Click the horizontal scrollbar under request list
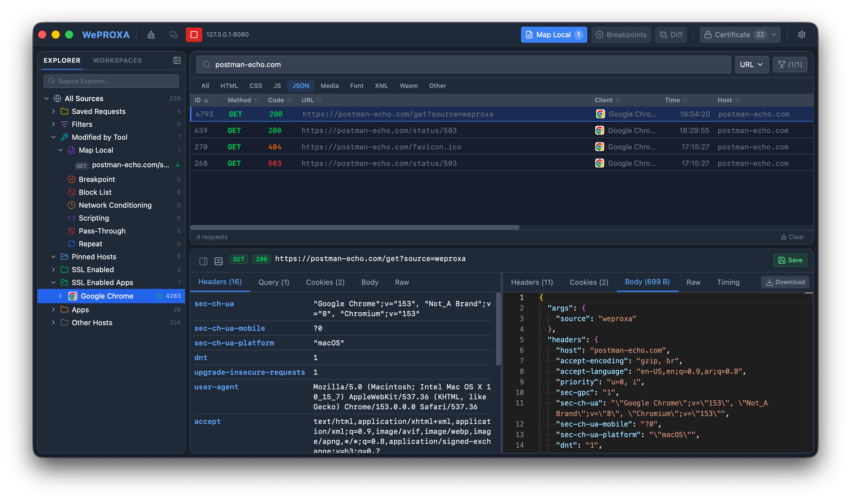Viewport: 851px width, 501px height. coord(355,228)
